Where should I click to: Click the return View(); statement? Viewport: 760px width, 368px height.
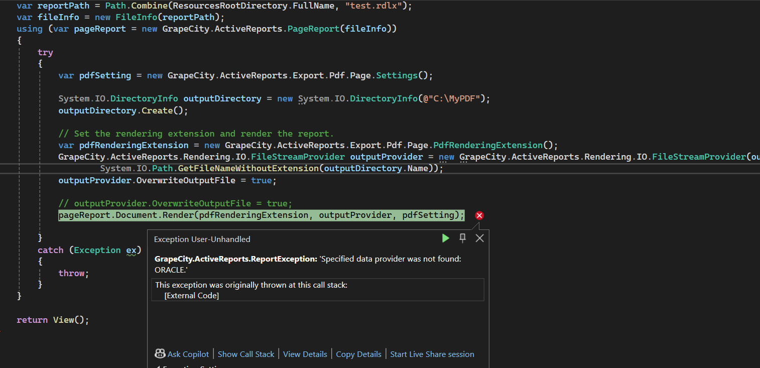click(53, 320)
